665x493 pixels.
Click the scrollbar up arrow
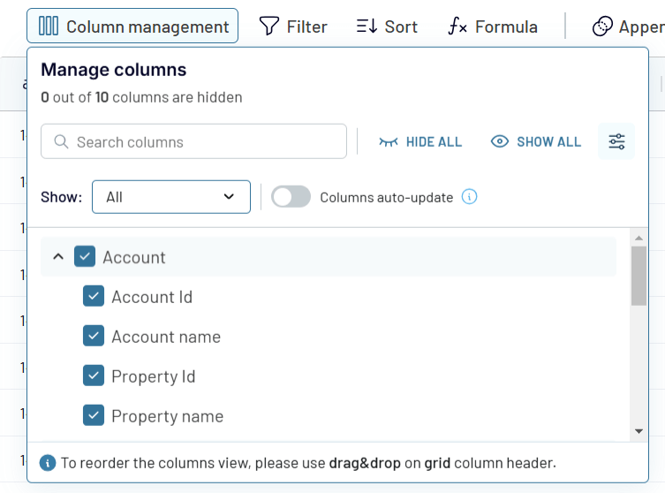[x=639, y=238]
